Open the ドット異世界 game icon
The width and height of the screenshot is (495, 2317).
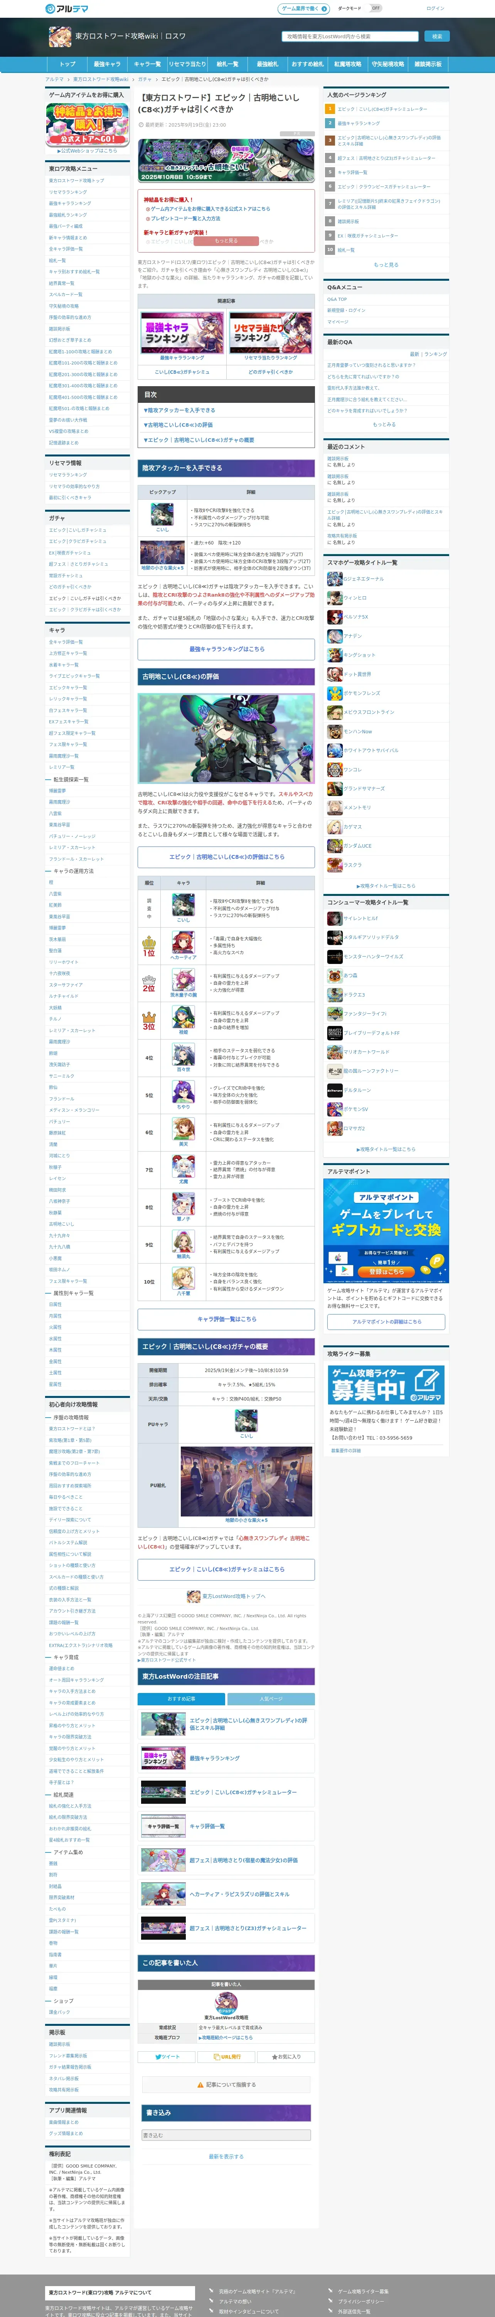point(334,674)
